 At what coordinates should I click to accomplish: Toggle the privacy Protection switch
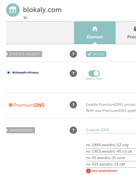click(94, 73)
